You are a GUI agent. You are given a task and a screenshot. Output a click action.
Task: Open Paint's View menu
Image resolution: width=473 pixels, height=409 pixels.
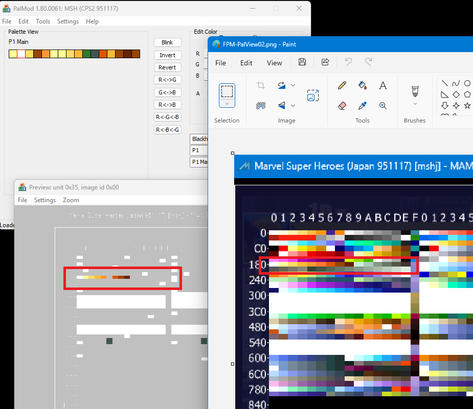click(274, 63)
